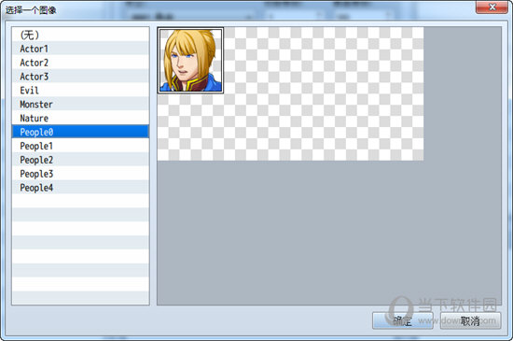Choose the Nature image set

(80, 118)
